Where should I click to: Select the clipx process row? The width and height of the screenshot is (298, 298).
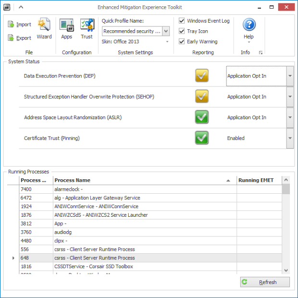point(150,241)
